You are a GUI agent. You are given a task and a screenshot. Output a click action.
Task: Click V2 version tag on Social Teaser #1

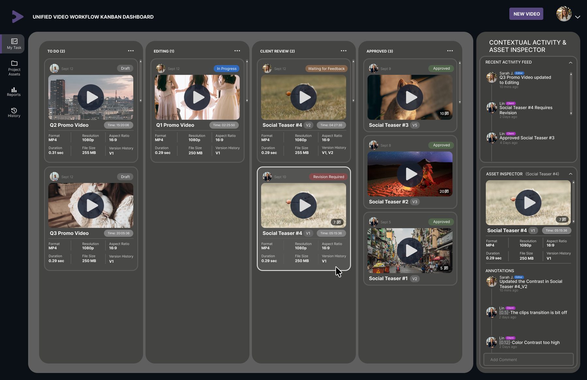[414, 279]
